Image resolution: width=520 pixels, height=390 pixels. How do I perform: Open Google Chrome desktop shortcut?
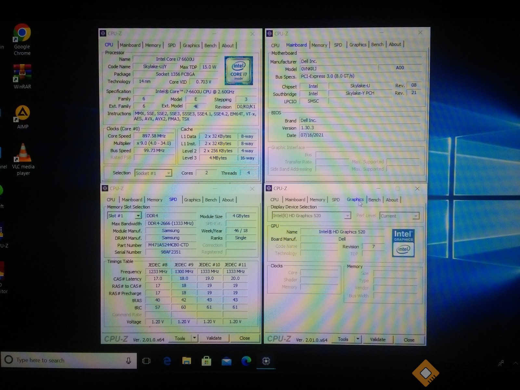click(22, 40)
